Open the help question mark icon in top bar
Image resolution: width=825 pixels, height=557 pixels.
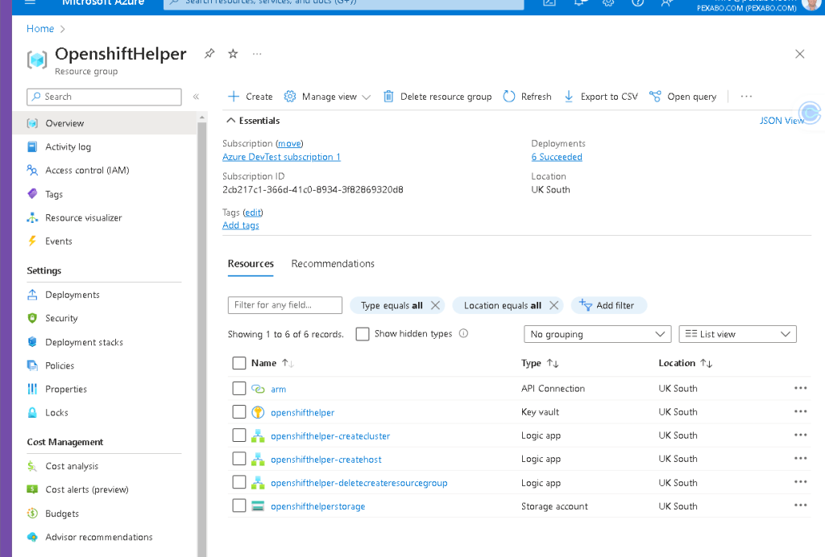638,2
